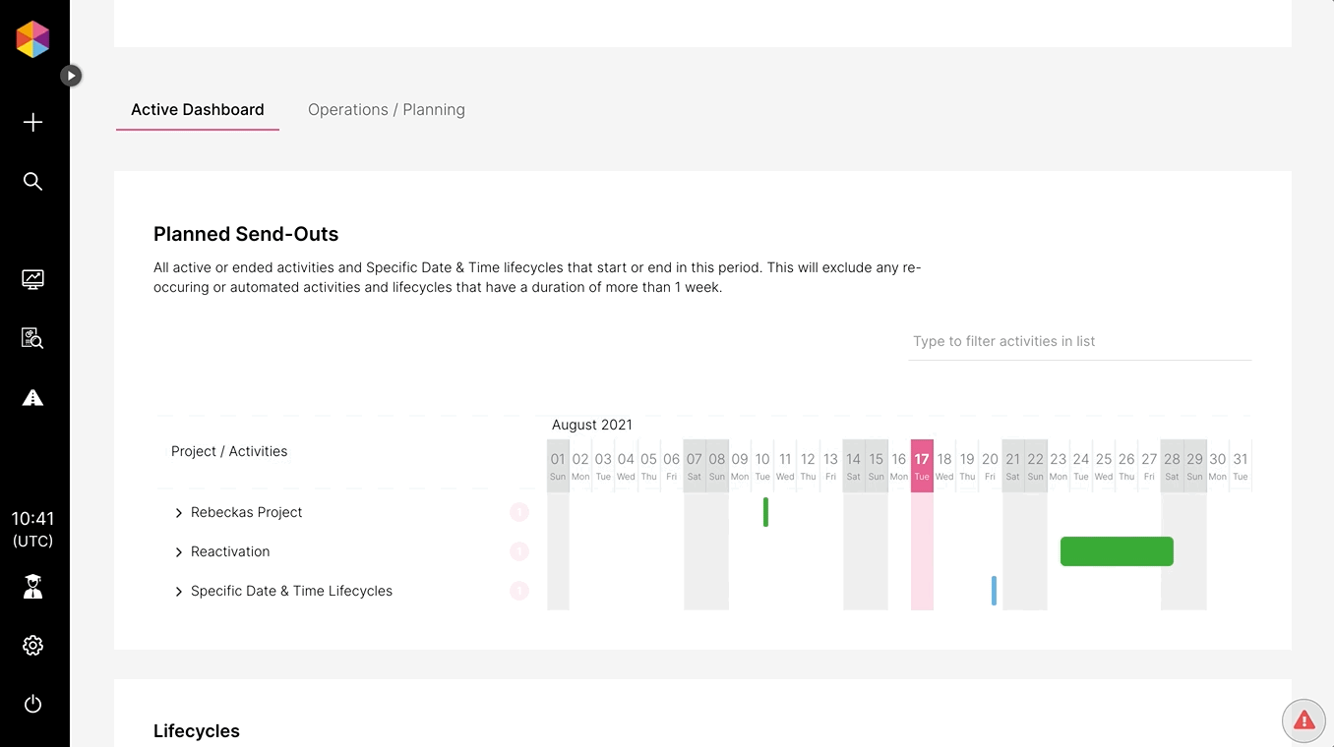Switch to the Operations / Planning tab
The image size is (1334, 747).
387,110
